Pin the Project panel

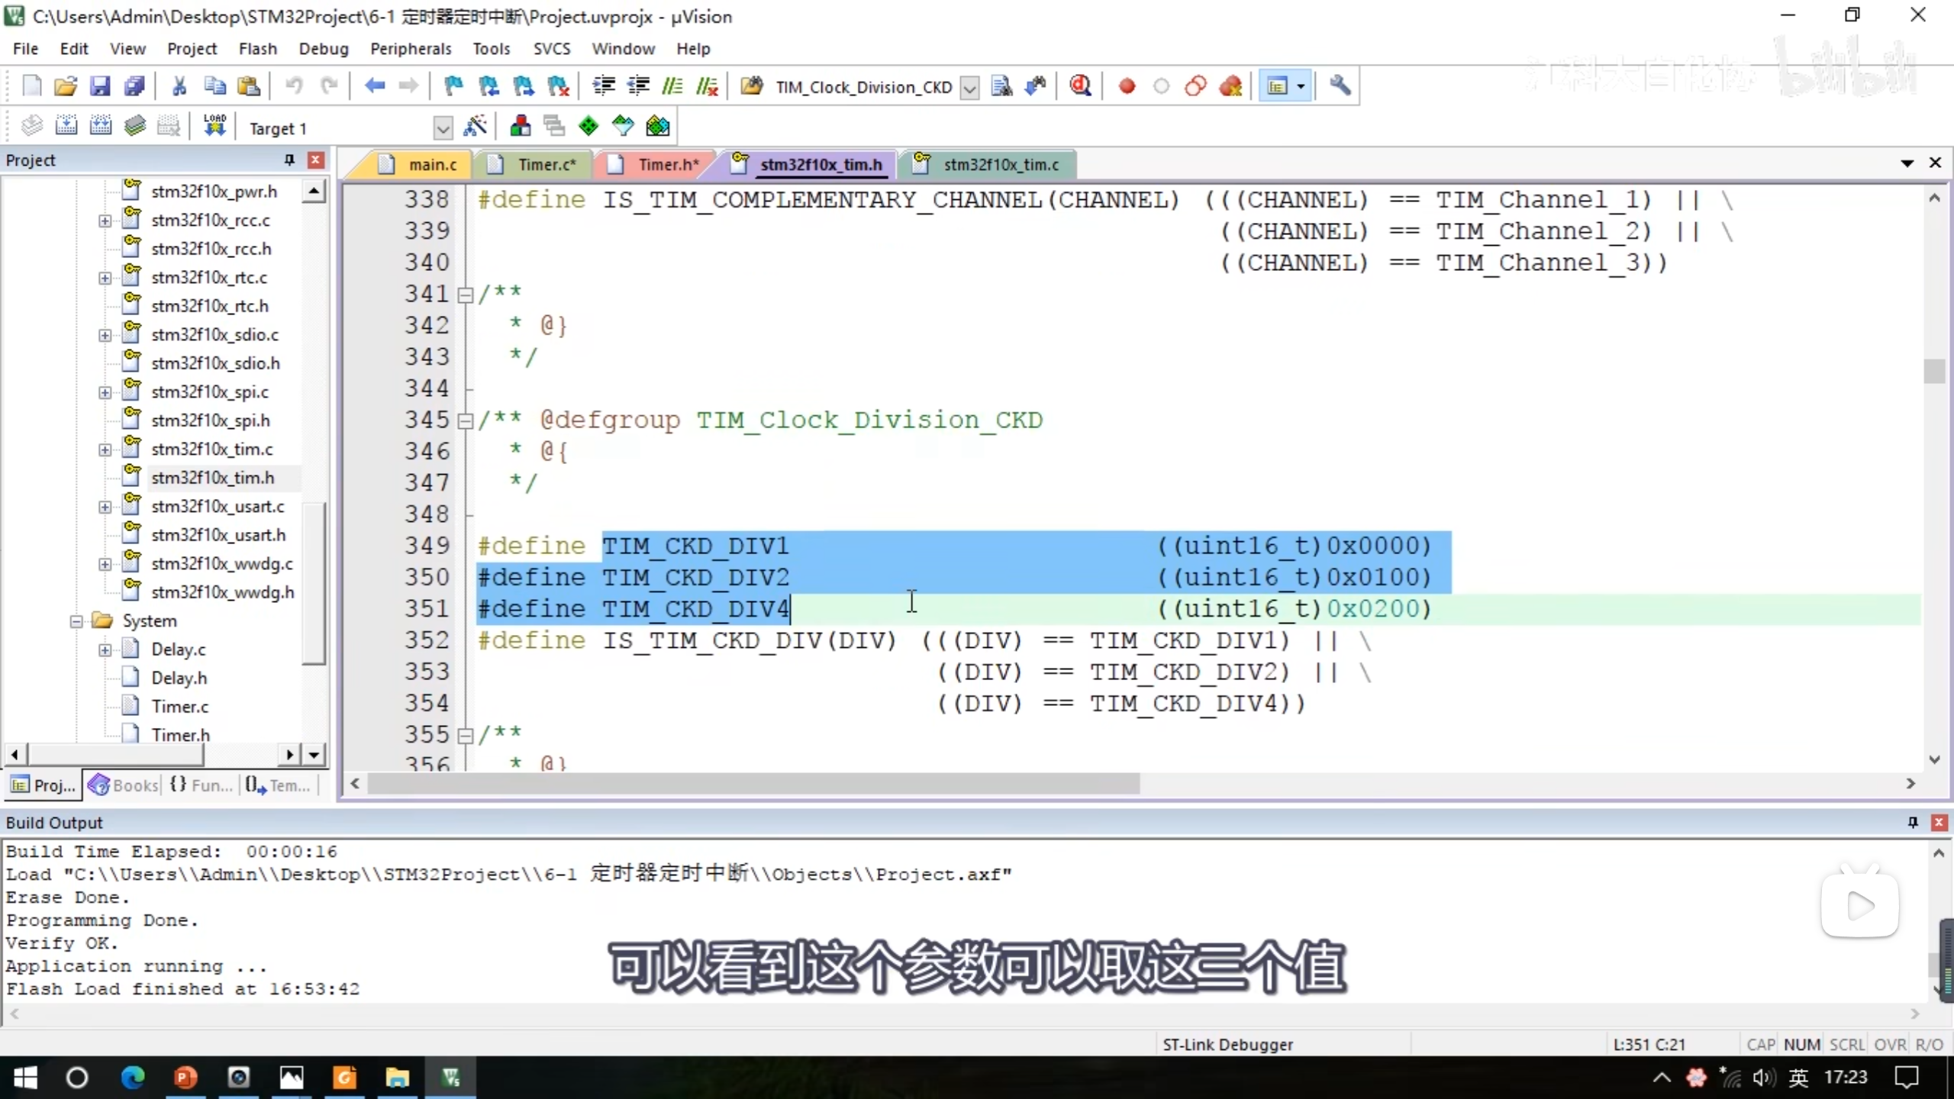pos(289,160)
